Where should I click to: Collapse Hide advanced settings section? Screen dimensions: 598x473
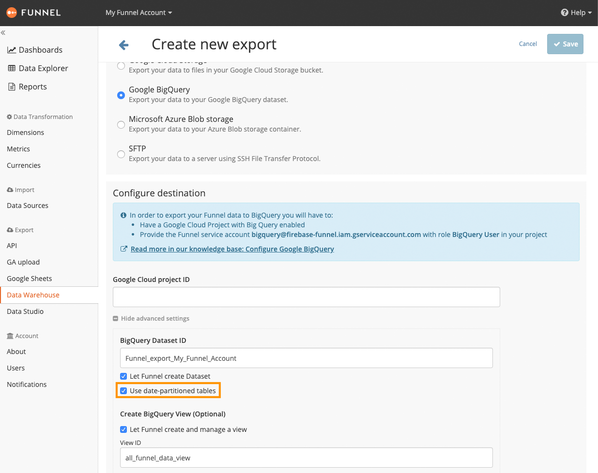tap(151, 319)
